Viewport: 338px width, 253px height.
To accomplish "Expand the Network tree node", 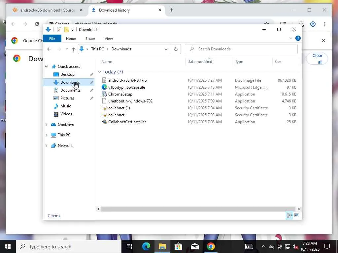I will point(46,145).
